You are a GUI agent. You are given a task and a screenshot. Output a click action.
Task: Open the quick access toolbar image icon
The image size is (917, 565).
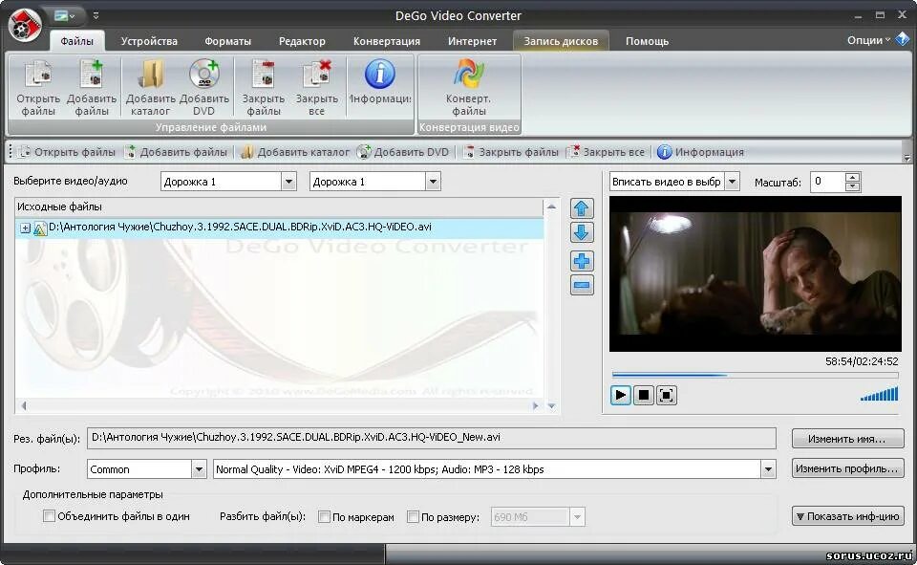(64, 16)
